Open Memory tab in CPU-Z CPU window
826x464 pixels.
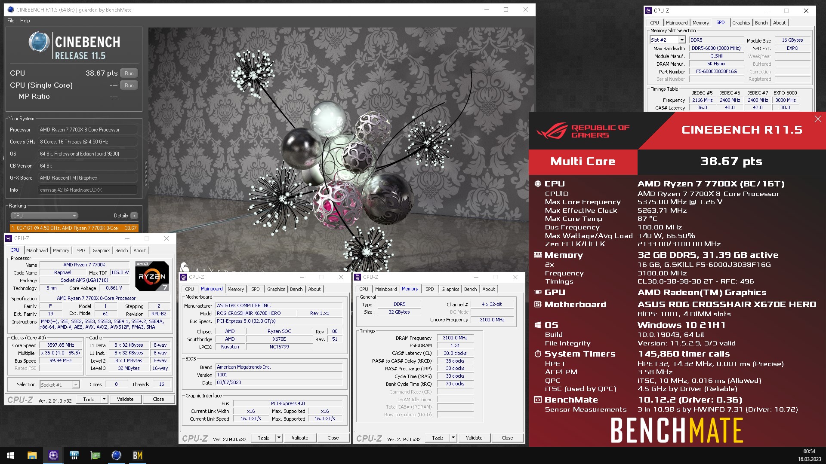point(61,250)
